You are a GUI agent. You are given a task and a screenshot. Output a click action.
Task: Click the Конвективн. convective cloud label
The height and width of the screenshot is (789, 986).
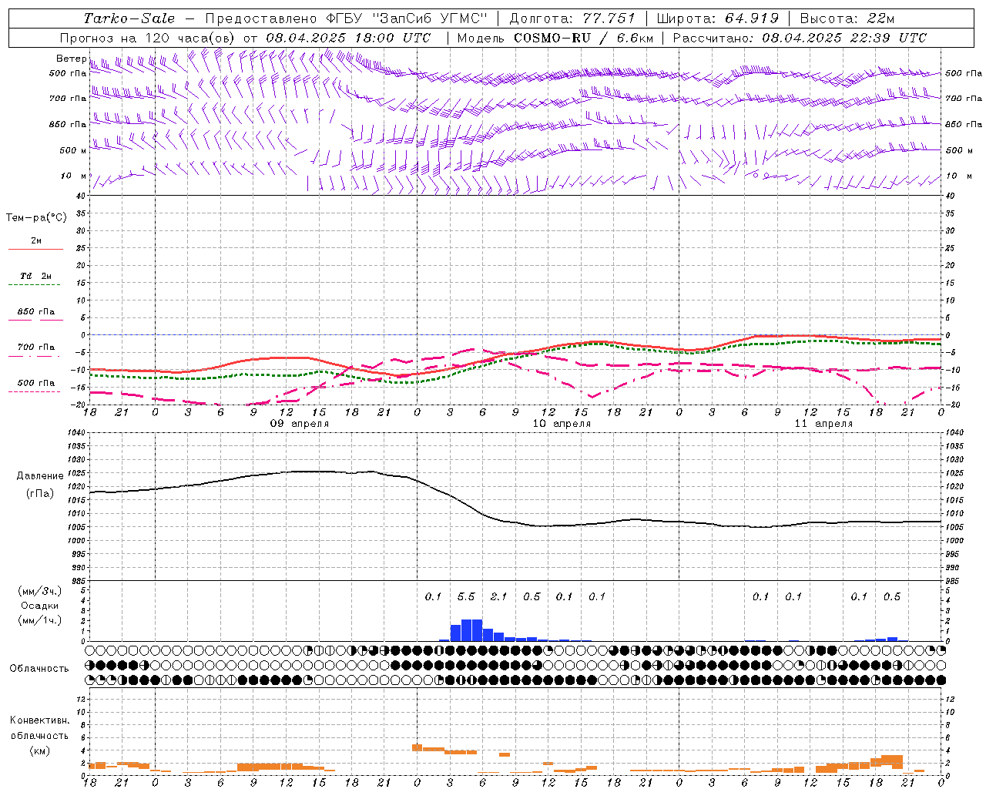pos(39,720)
